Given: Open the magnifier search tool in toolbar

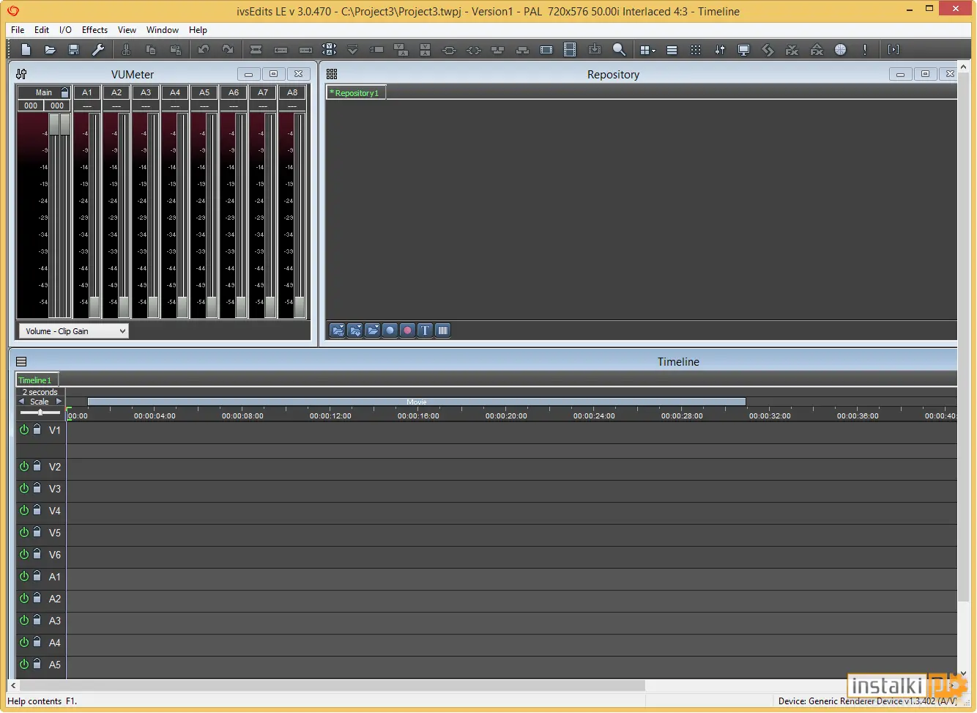Looking at the screenshot, I should 619,50.
